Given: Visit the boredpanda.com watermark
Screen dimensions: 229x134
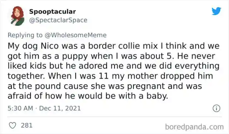Looking at the screenshot, I should pos(194,127).
